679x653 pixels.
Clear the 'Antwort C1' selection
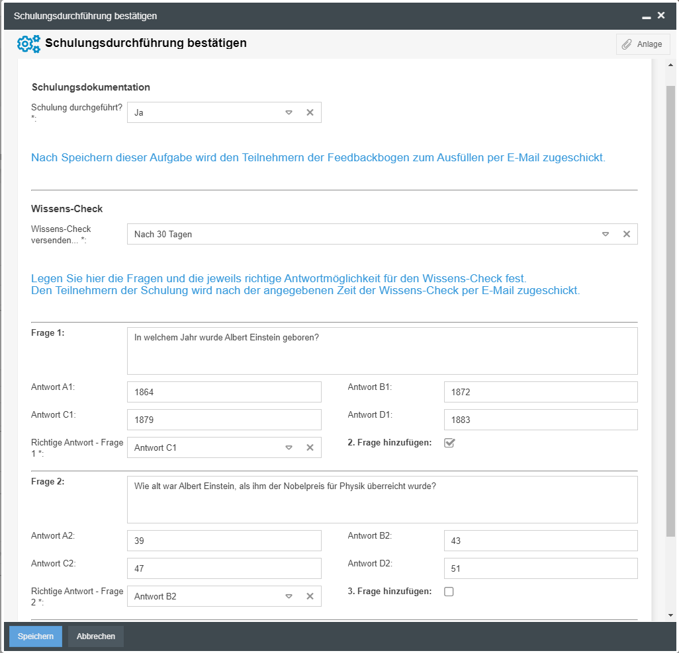point(310,447)
